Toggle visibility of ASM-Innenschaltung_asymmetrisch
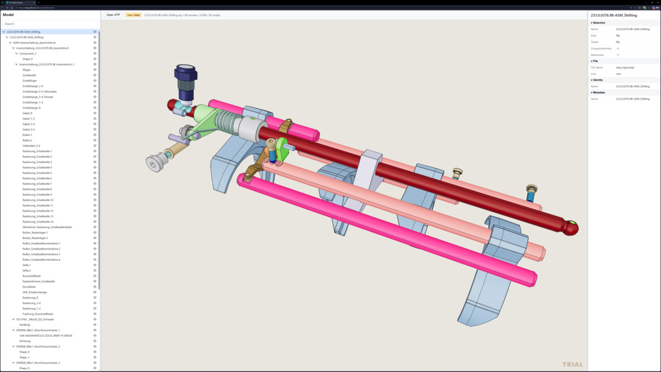Viewport: 661px width, 372px height. click(95, 42)
